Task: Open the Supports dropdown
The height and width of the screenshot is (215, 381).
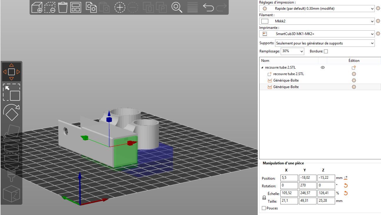Action: (x=325, y=43)
